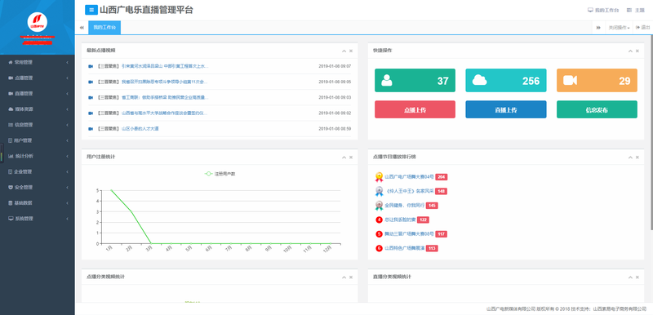Expand the 企业管理 menu chevron
Viewport: 653px width, 315px height.
[68, 171]
